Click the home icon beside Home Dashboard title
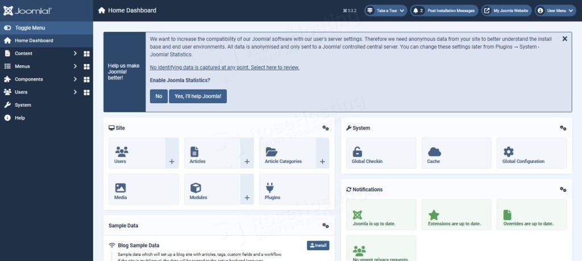 pyautogui.click(x=102, y=10)
